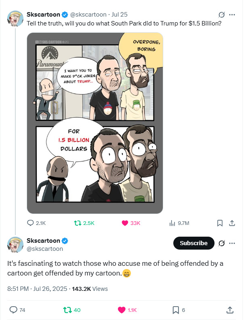This screenshot has width=244, height=320.
Task: View analytics showing 9.7M views
Action: pyautogui.click(x=172, y=223)
